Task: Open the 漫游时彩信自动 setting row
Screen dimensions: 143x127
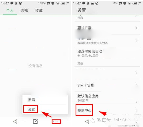Action: click(107, 53)
